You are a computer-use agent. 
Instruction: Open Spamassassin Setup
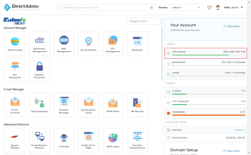88,105
